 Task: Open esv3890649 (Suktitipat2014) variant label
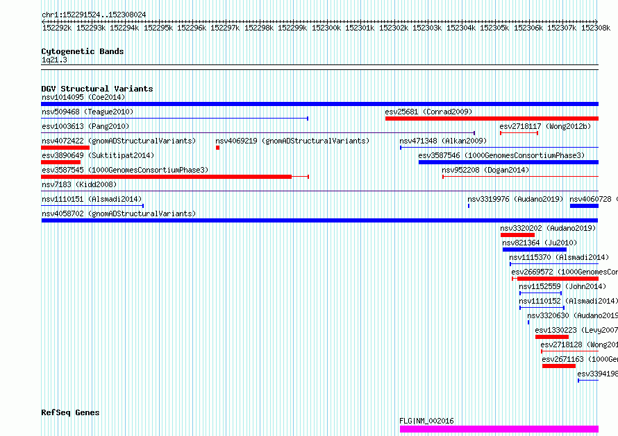[98, 155]
